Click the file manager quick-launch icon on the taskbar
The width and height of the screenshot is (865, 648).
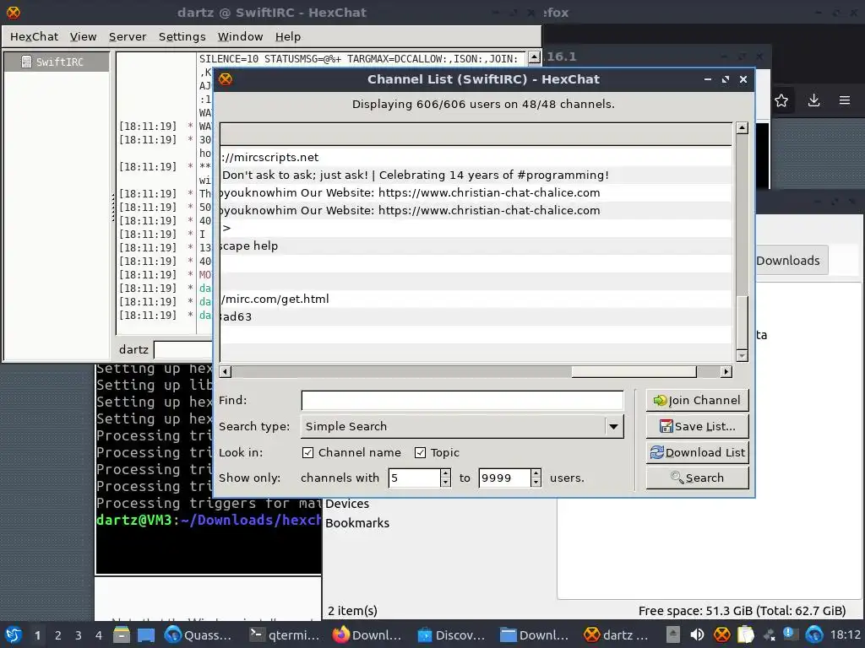pos(122,634)
